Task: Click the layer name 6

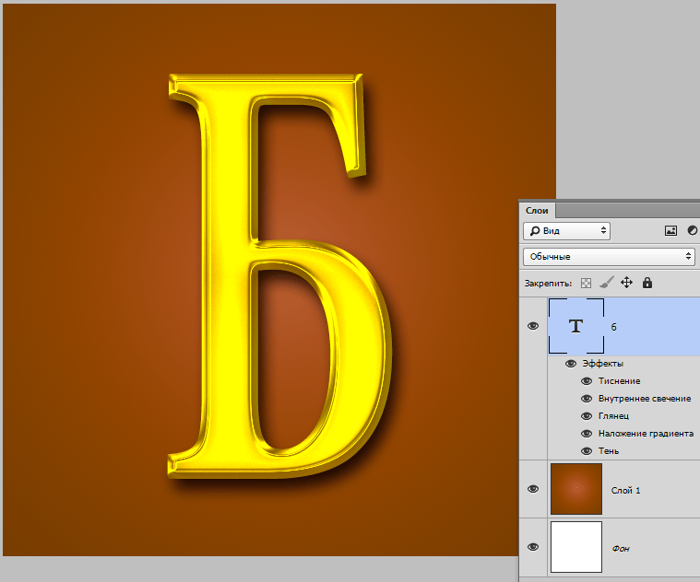Action: click(613, 327)
